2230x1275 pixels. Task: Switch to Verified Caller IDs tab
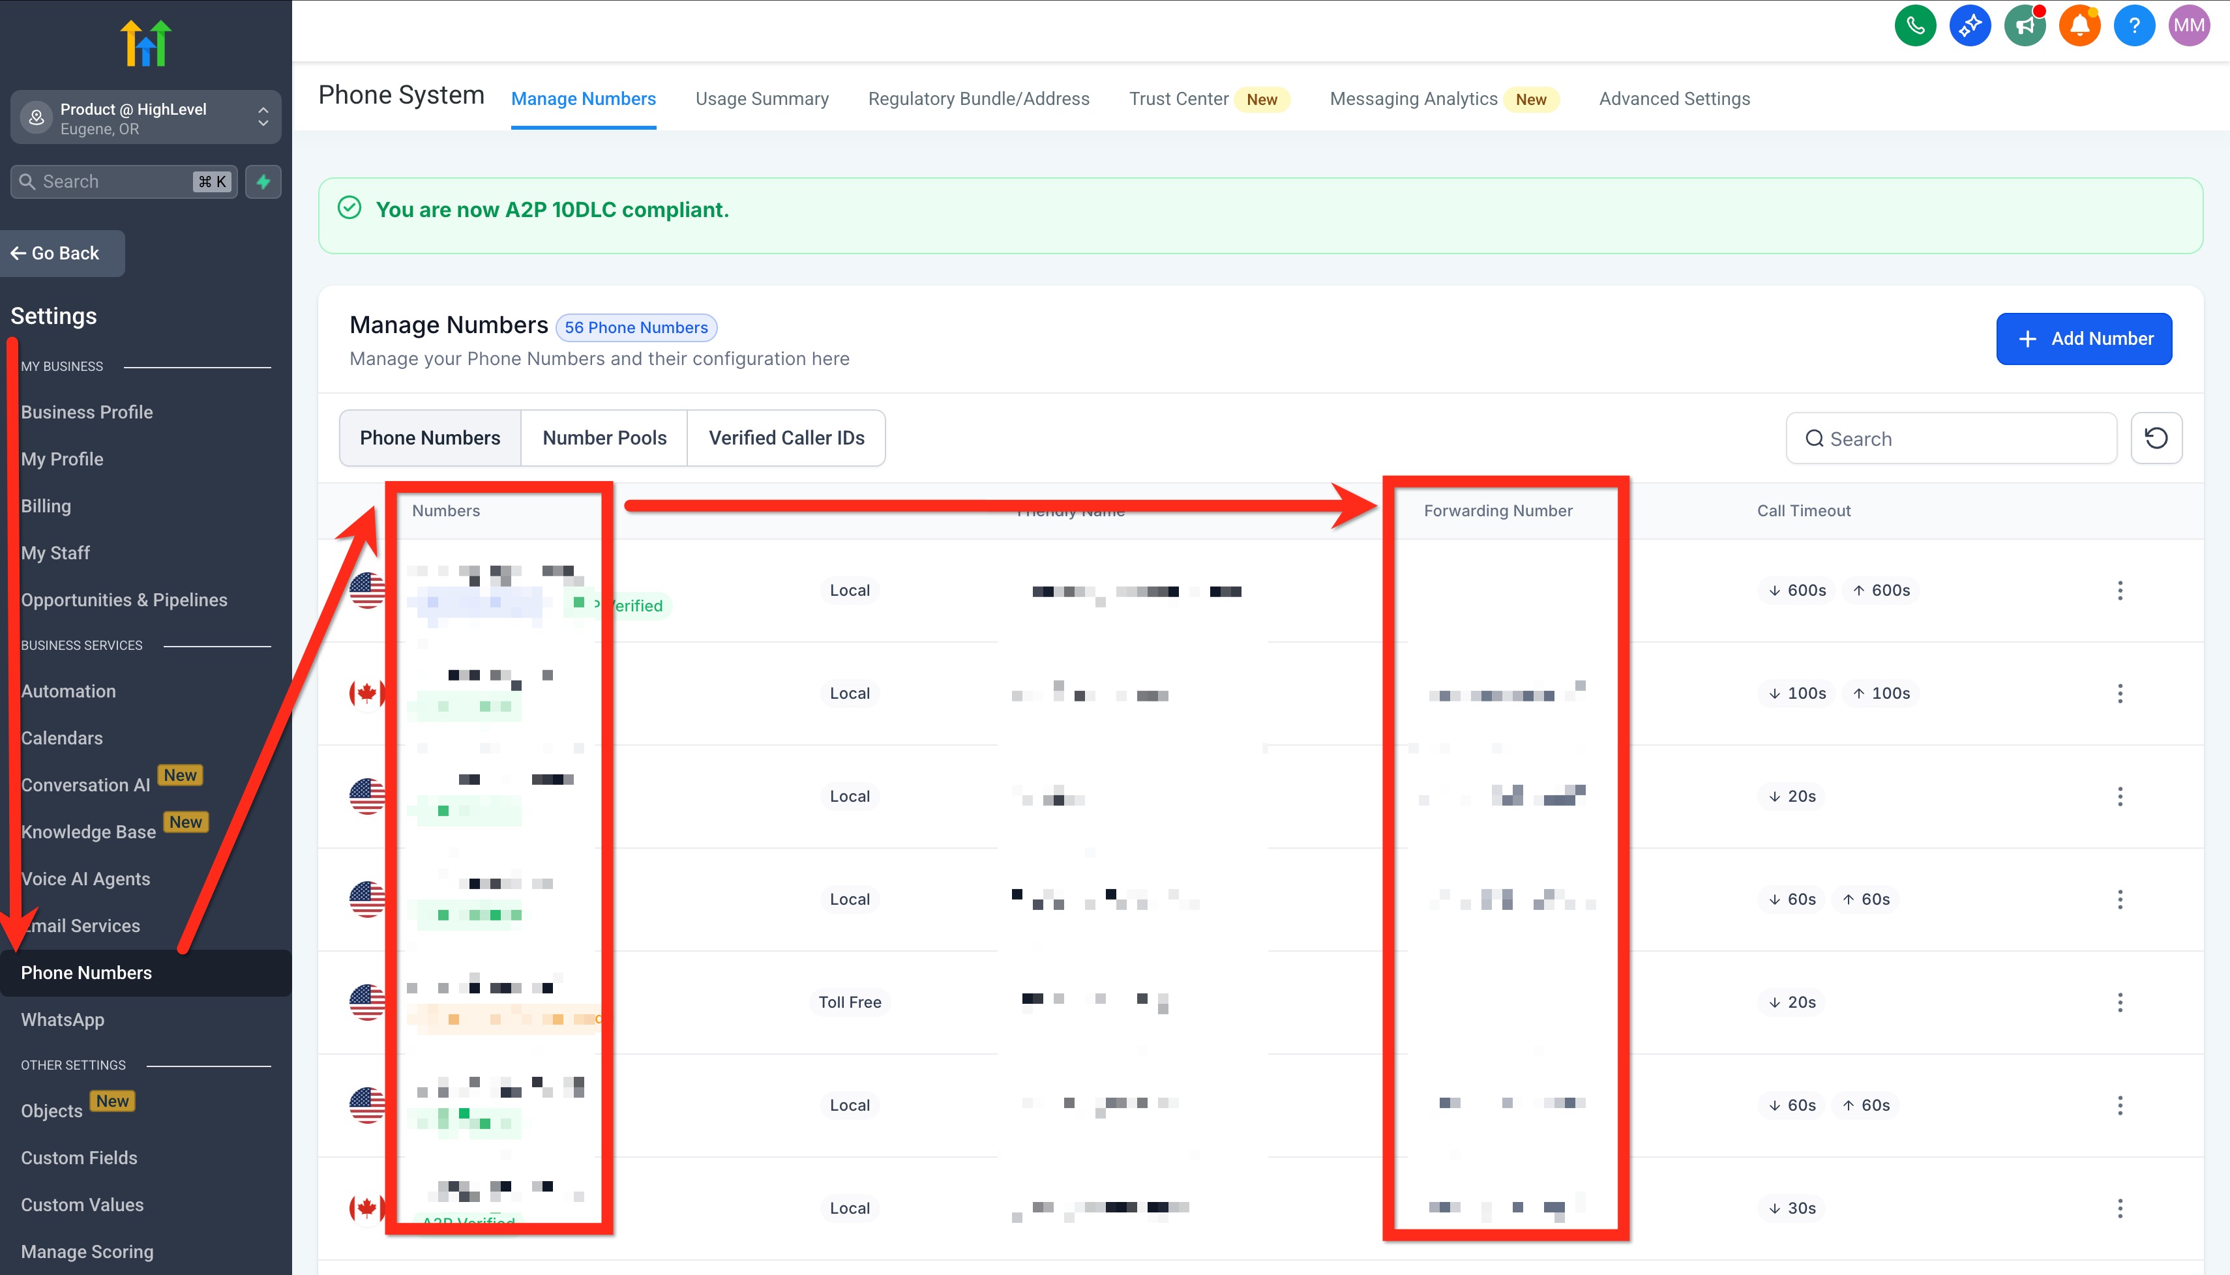pos(786,438)
